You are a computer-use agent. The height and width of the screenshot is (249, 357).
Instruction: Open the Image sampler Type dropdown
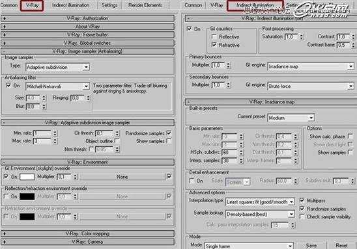[x=57, y=67]
